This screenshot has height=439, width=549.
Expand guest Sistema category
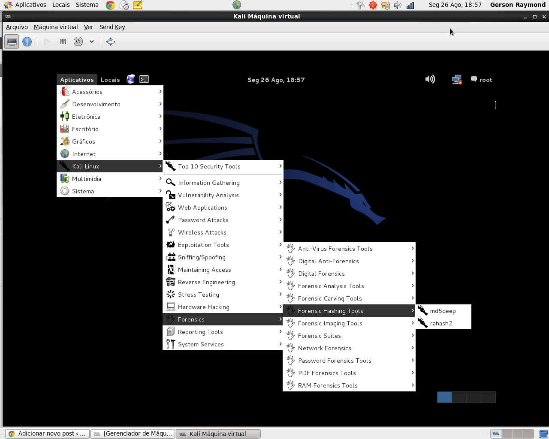pyautogui.click(x=110, y=191)
